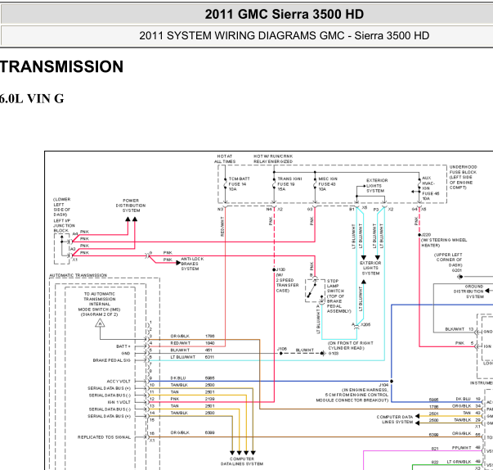Screen dimensions: 493x470
Task: Click the '(W/ STEERING WHEEL HEATER)' note
Action: pyautogui.click(x=444, y=242)
